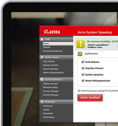Toggle the green Aufräumen checkbox
This screenshot has height=126, width=118.
click(80, 54)
